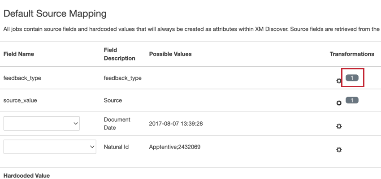Viewport: 381px width, 179px height.
Task: Click the Hardcoded Value section header
Action: 26,175
